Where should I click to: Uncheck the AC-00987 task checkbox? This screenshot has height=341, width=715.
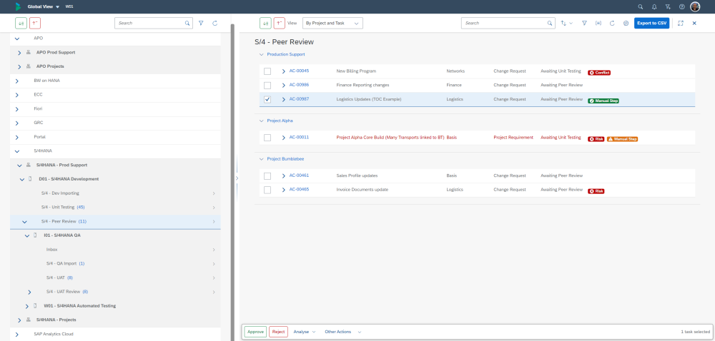tap(267, 100)
